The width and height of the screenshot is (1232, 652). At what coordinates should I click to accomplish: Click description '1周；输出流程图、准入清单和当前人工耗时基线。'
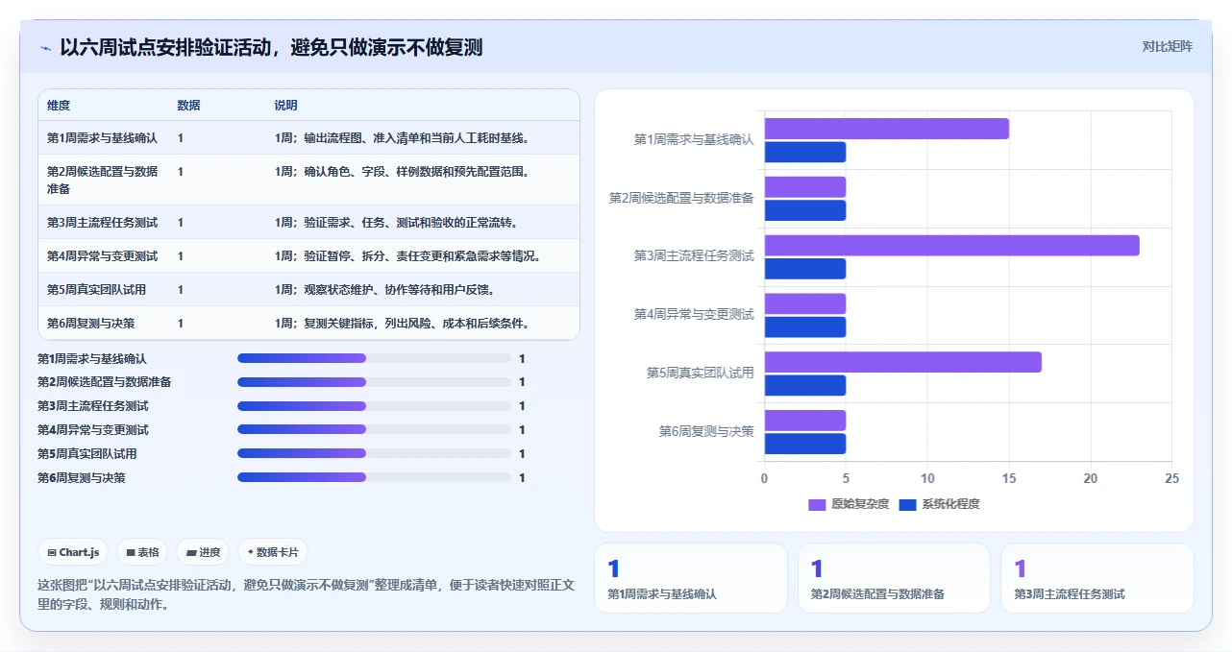pyautogui.click(x=402, y=138)
